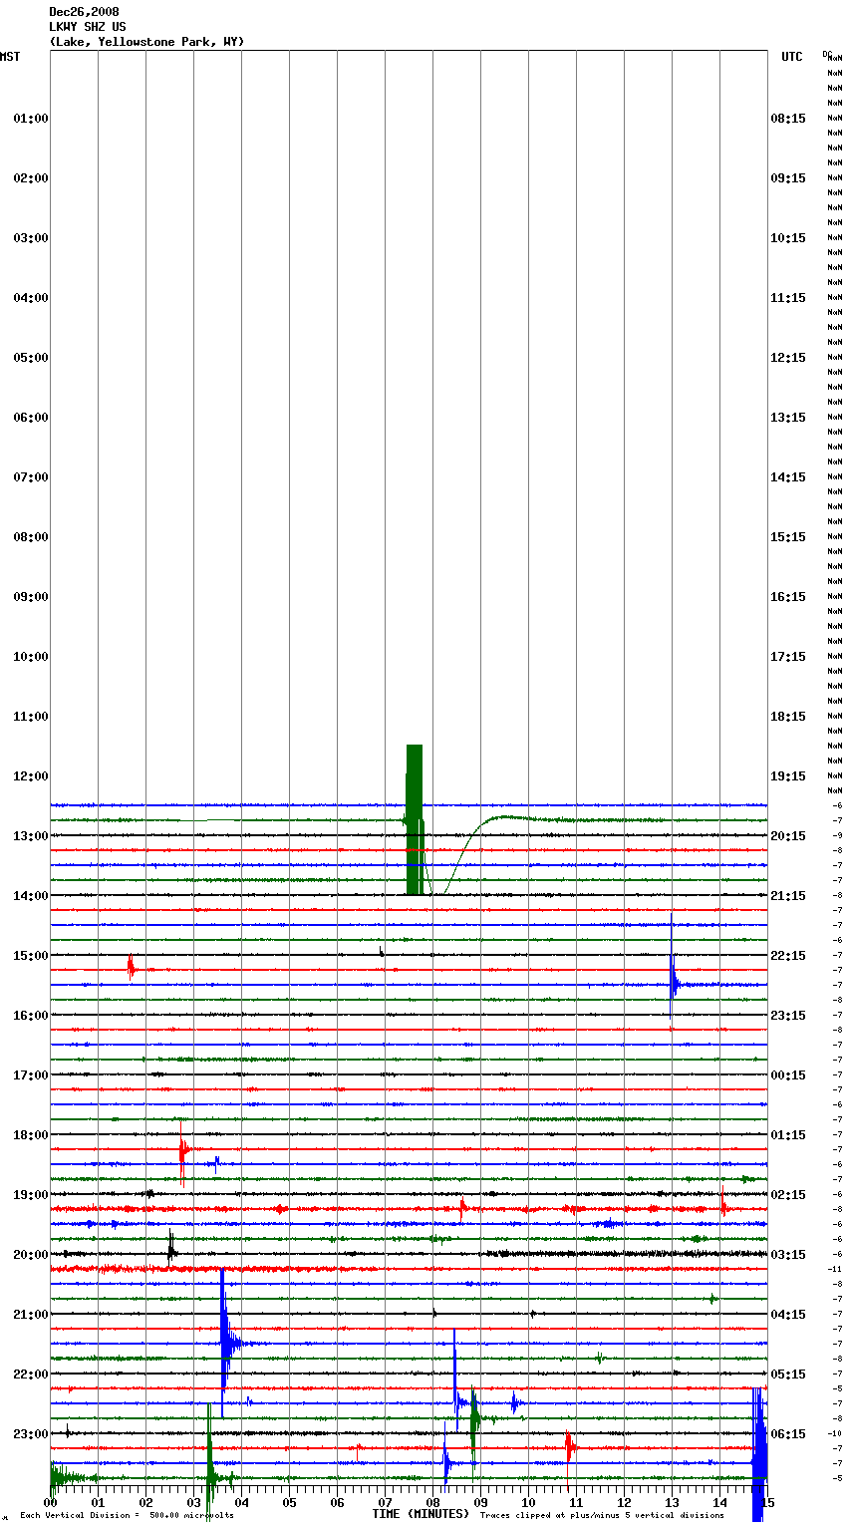Screen dimensions: 847x1529
Task: Click the large clipped green block on the trace
Action: (415, 819)
